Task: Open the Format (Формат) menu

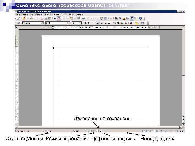Action: click(x=47, y=15)
